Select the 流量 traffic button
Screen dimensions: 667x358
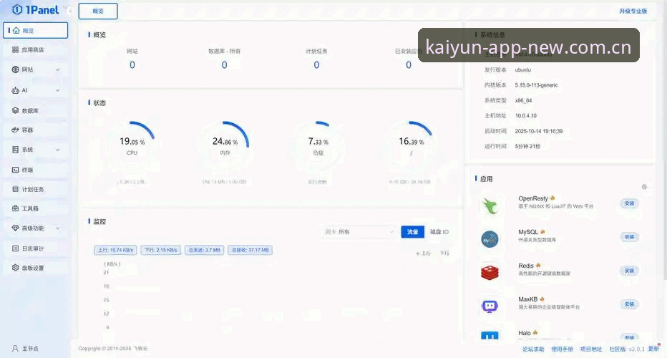[x=413, y=232]
